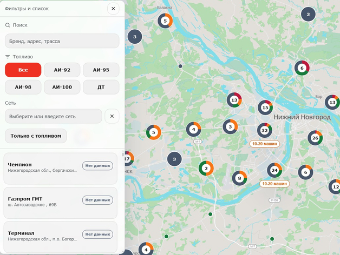
Task: Select the Все fuel filter
Action: click(x=23, y=70)
